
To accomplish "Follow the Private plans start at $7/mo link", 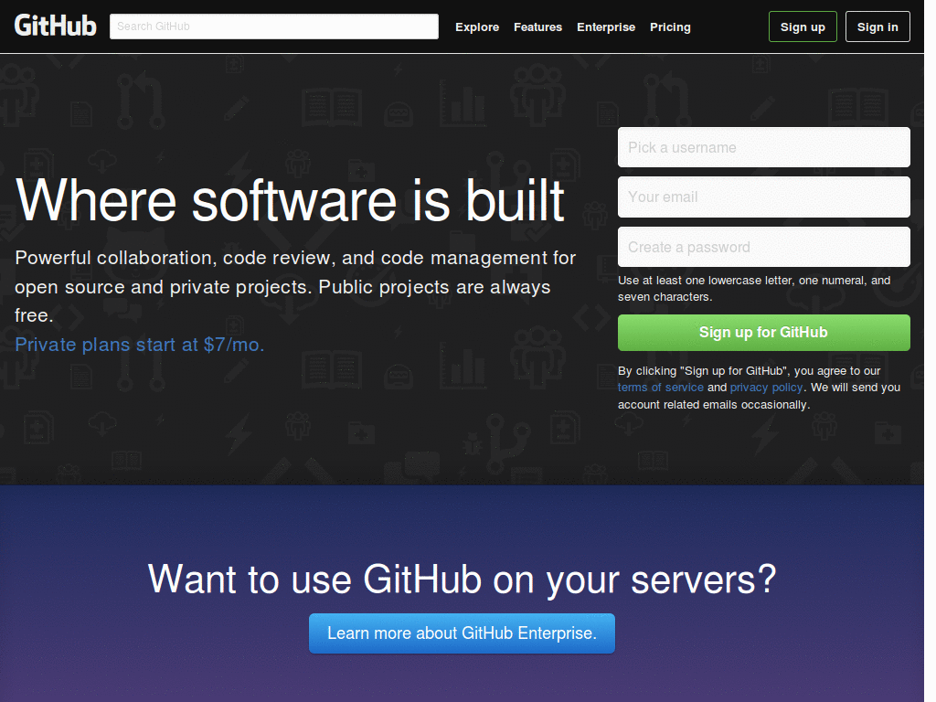I will pyautogui.click(x=140, y=345).
